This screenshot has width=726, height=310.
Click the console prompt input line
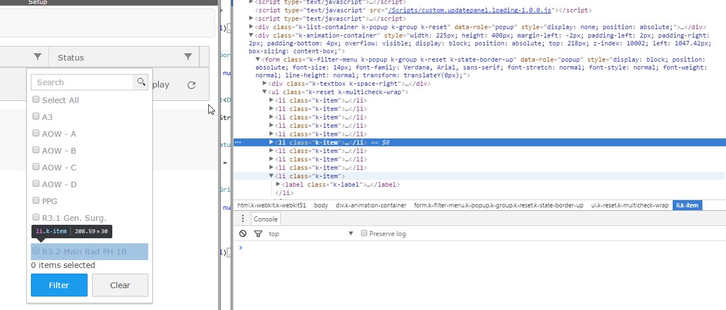pyautogui.click(x=483, y=248)
